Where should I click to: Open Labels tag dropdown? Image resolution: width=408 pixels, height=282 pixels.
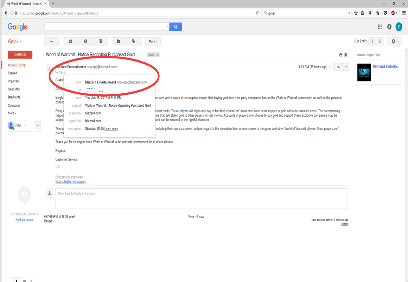[x=134, y=42]
